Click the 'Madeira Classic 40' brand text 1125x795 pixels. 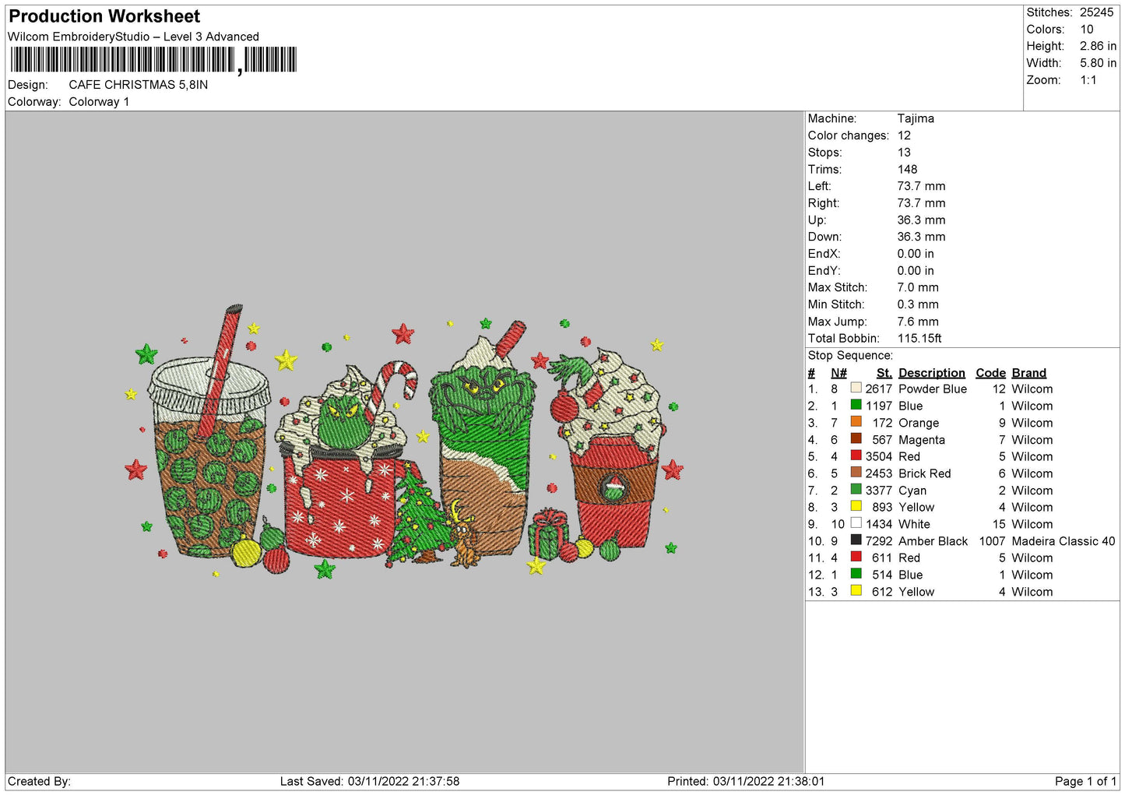1063,541
